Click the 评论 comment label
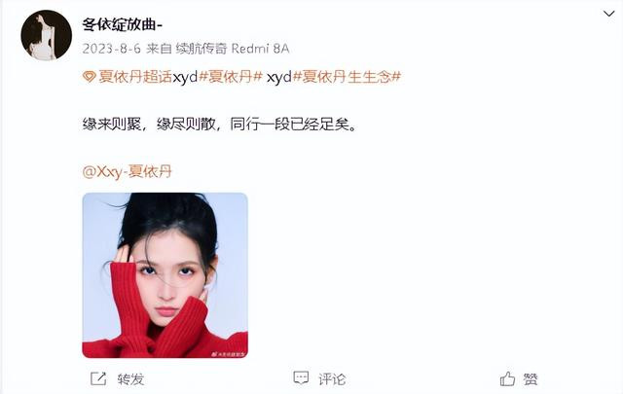623x394 pixels. tap(332, 378)
